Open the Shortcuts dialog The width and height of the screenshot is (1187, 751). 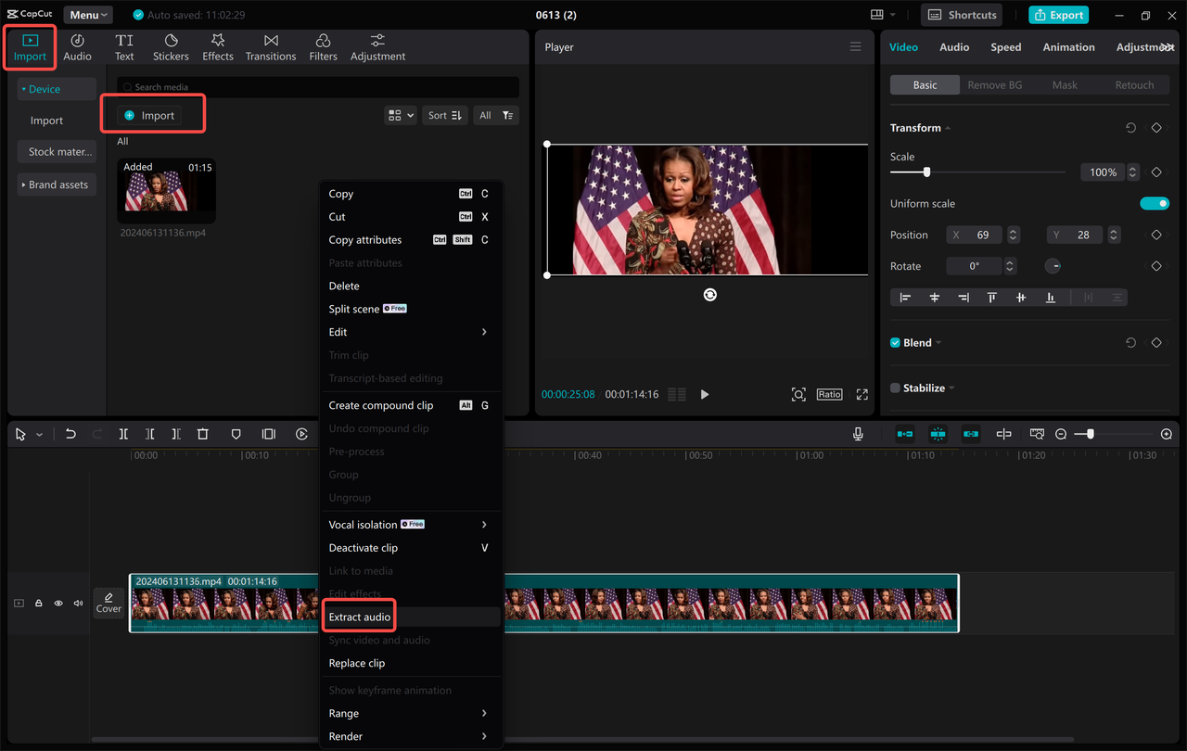coord(961,15)
